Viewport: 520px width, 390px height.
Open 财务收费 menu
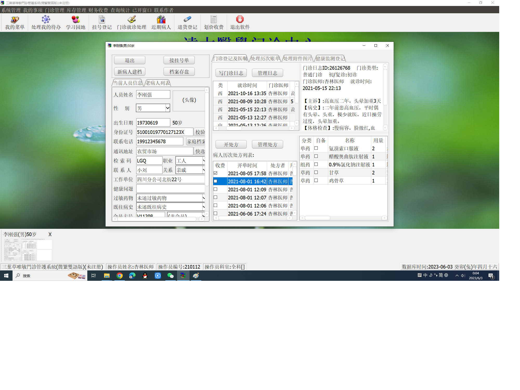click(98, 10)
